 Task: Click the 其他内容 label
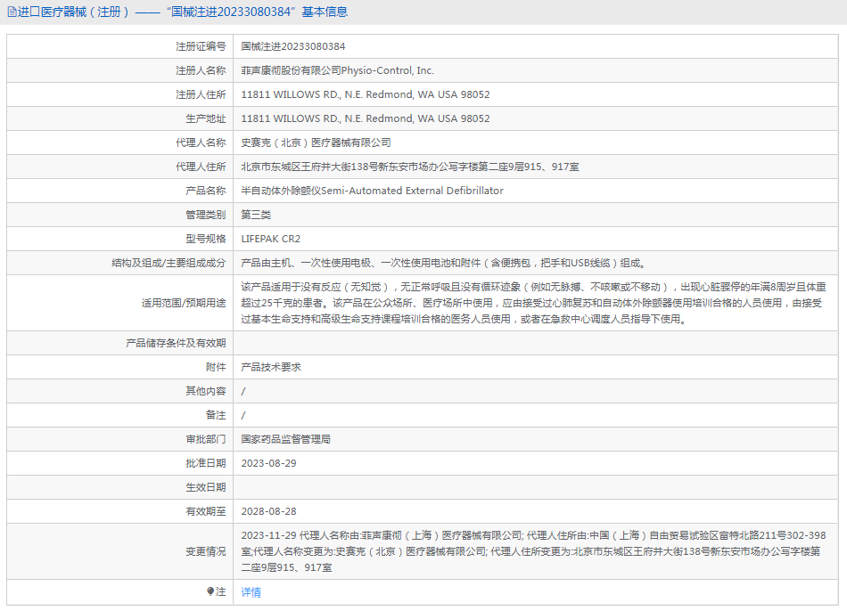click(205, 391)
